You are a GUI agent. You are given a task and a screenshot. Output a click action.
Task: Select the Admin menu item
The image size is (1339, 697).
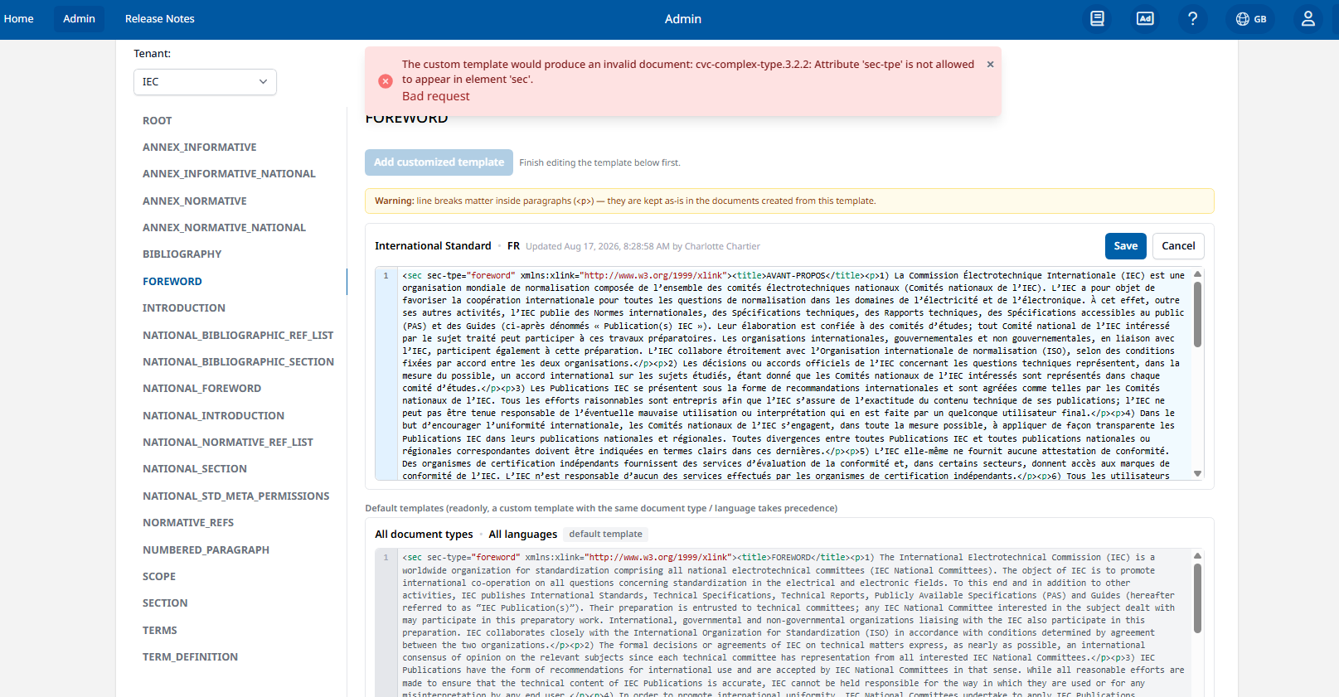tap(79, 18)
